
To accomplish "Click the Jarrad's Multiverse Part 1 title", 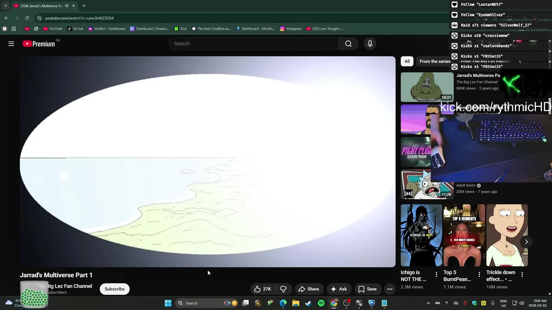I will pos(56,275).
